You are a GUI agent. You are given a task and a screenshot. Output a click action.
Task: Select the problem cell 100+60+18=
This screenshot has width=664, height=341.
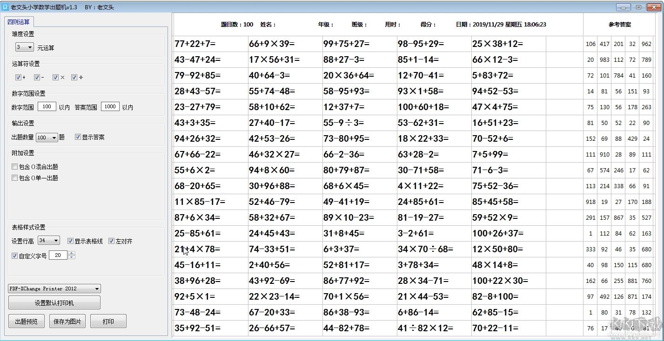click(x=434, y=107)
